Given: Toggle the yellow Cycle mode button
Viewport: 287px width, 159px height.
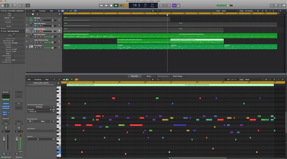Looking at the screenshot, I should point(125,5).
